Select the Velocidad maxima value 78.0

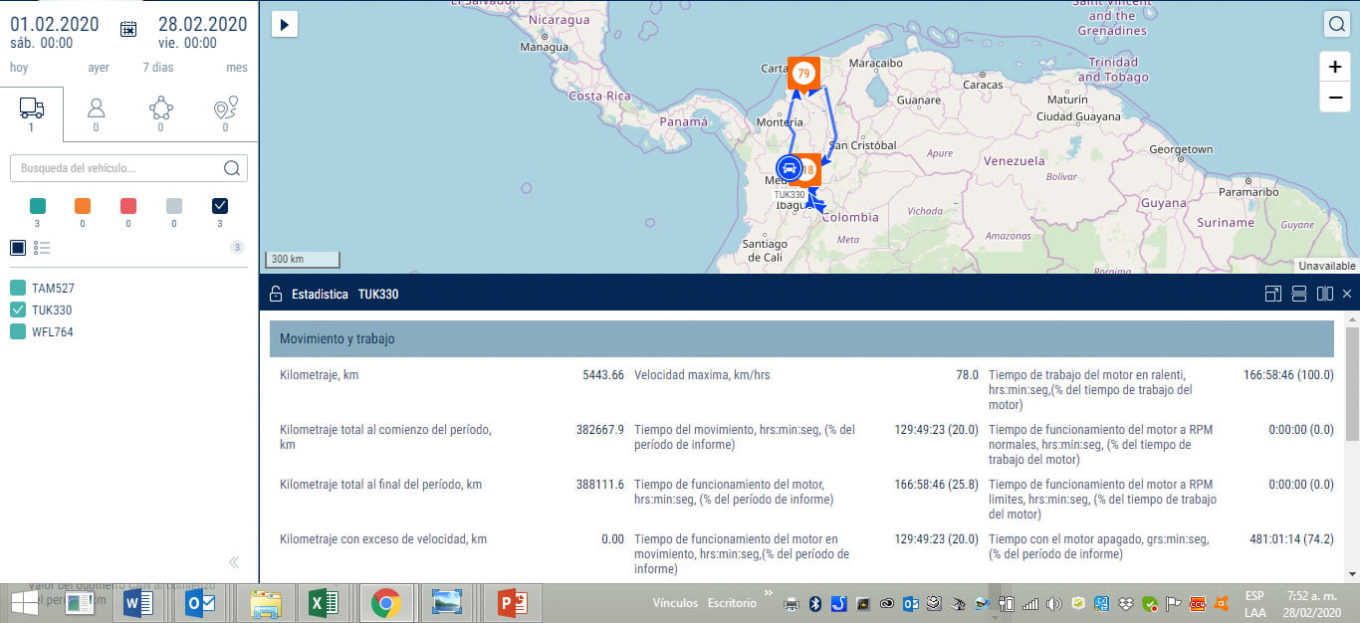[967, 375]
